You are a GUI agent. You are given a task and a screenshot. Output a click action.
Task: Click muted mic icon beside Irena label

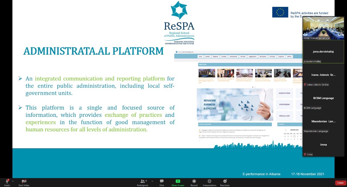pos(305,155)
